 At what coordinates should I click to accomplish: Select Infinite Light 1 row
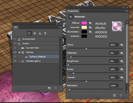(36, 61)
